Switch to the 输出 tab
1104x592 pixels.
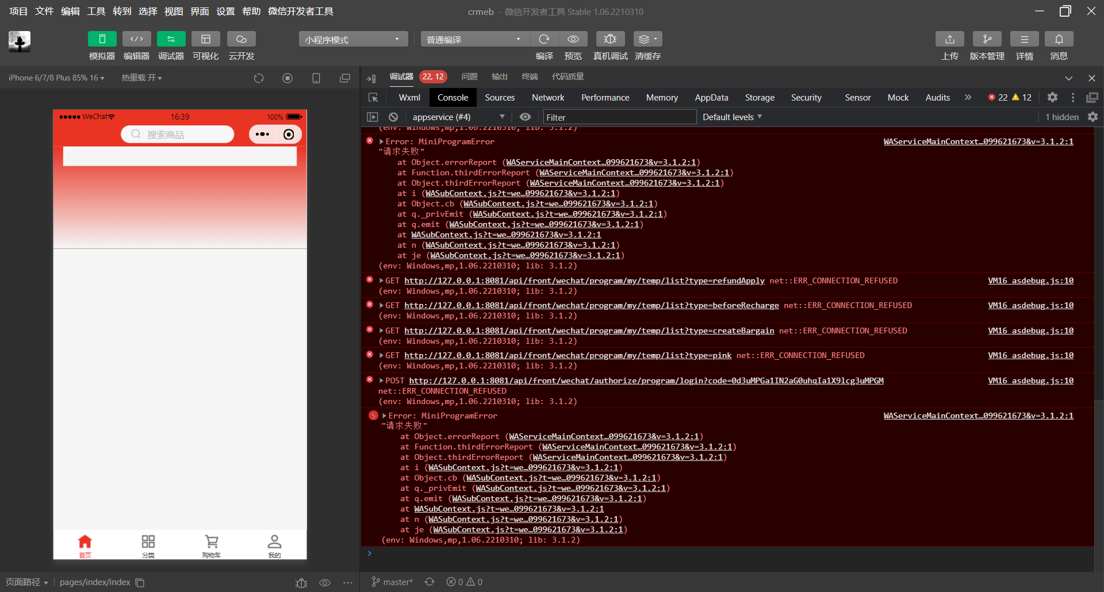499,76
